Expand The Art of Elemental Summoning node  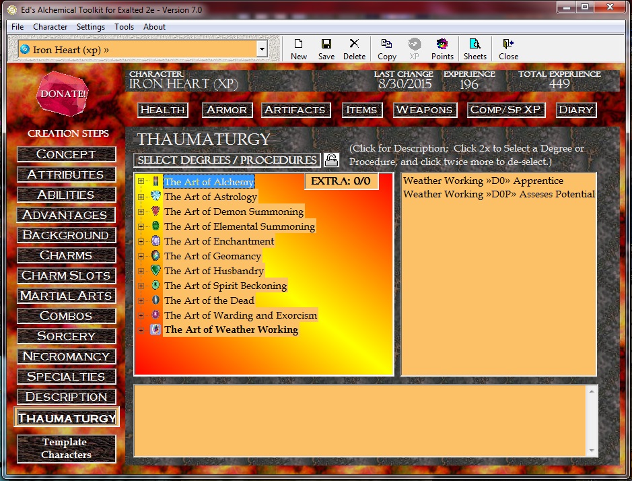[141, 227]
